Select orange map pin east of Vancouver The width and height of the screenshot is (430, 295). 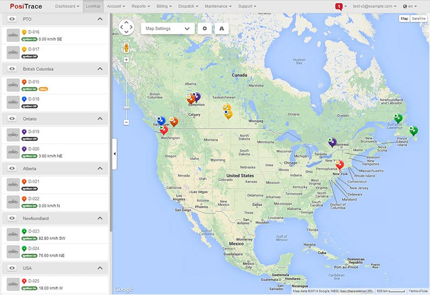point(174,122)
